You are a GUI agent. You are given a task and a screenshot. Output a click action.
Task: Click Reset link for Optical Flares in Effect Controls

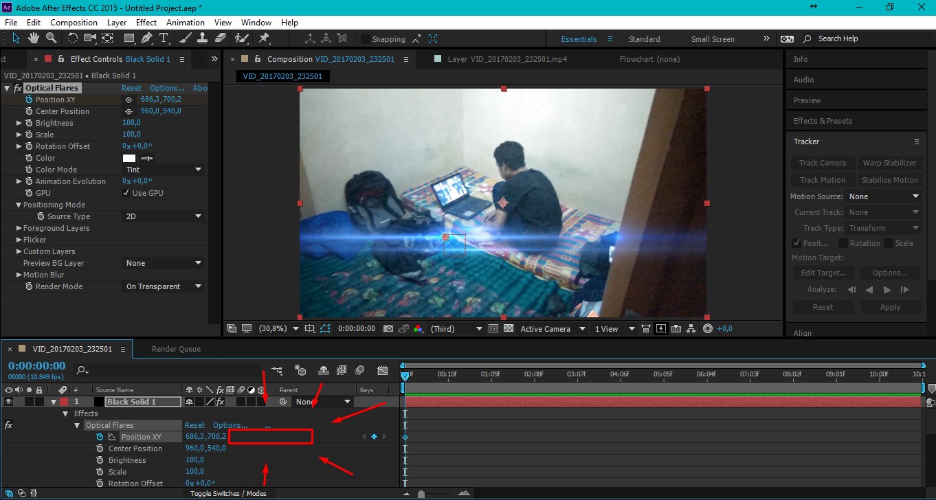coord(131,88)
